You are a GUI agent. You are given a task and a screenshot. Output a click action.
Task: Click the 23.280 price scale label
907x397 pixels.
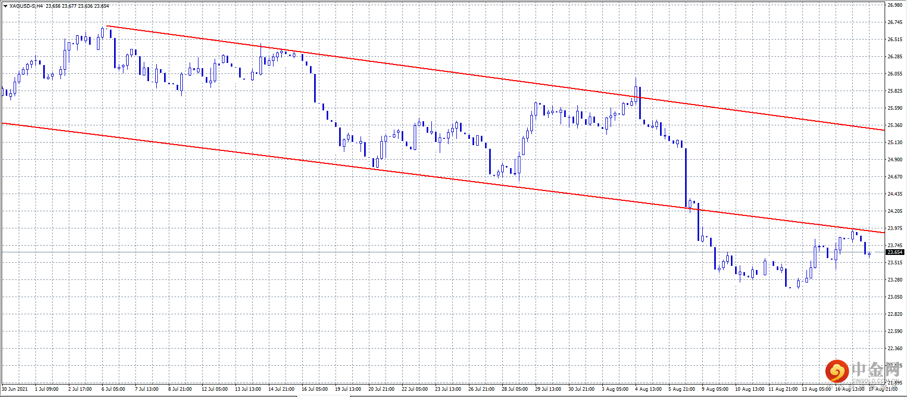[895, 280]
